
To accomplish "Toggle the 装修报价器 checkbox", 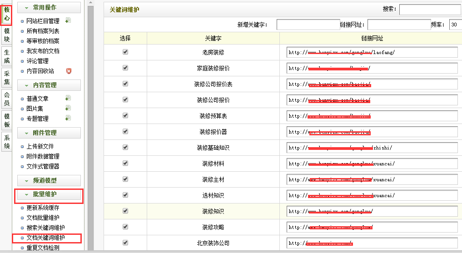I will tap(125, 131).
